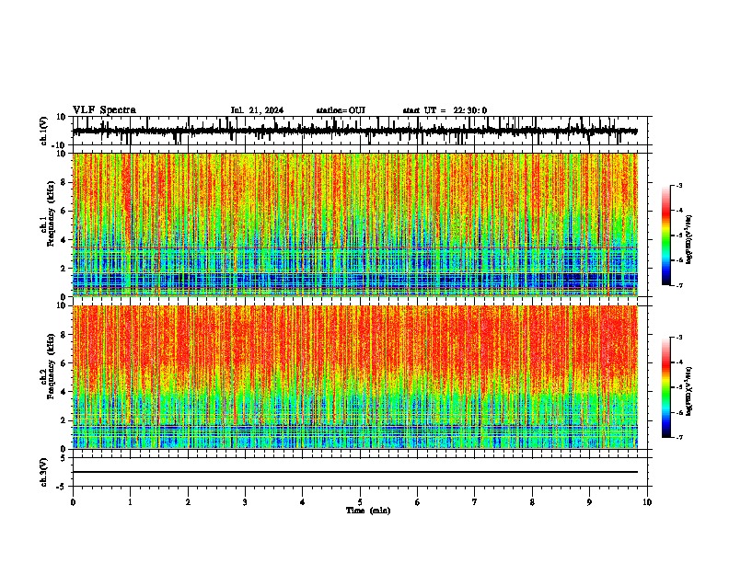Click time axis tick label "10" at bottom right

647,502
